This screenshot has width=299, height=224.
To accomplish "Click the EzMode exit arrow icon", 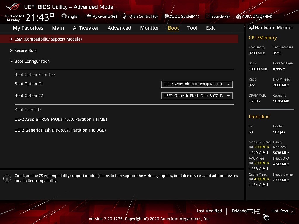I will click(x=257, y=211).
